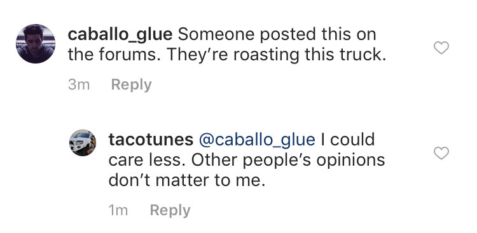Open tacotunes' truck profile picture

(x=83, y=143)
